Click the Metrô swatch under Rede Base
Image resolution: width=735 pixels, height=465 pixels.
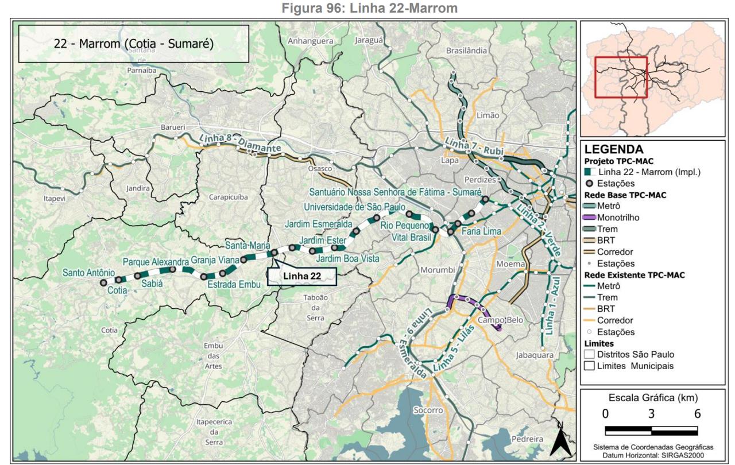[x=590, y=206]
